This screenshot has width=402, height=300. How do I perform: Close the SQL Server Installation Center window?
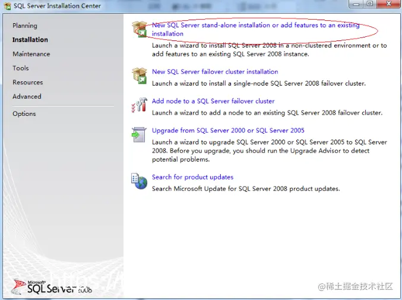click(389, 4)
